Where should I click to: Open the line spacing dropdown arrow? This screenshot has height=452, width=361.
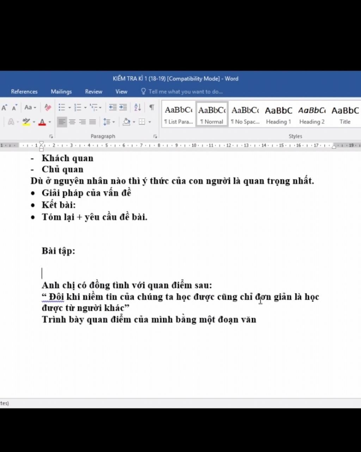pos(114,122)
